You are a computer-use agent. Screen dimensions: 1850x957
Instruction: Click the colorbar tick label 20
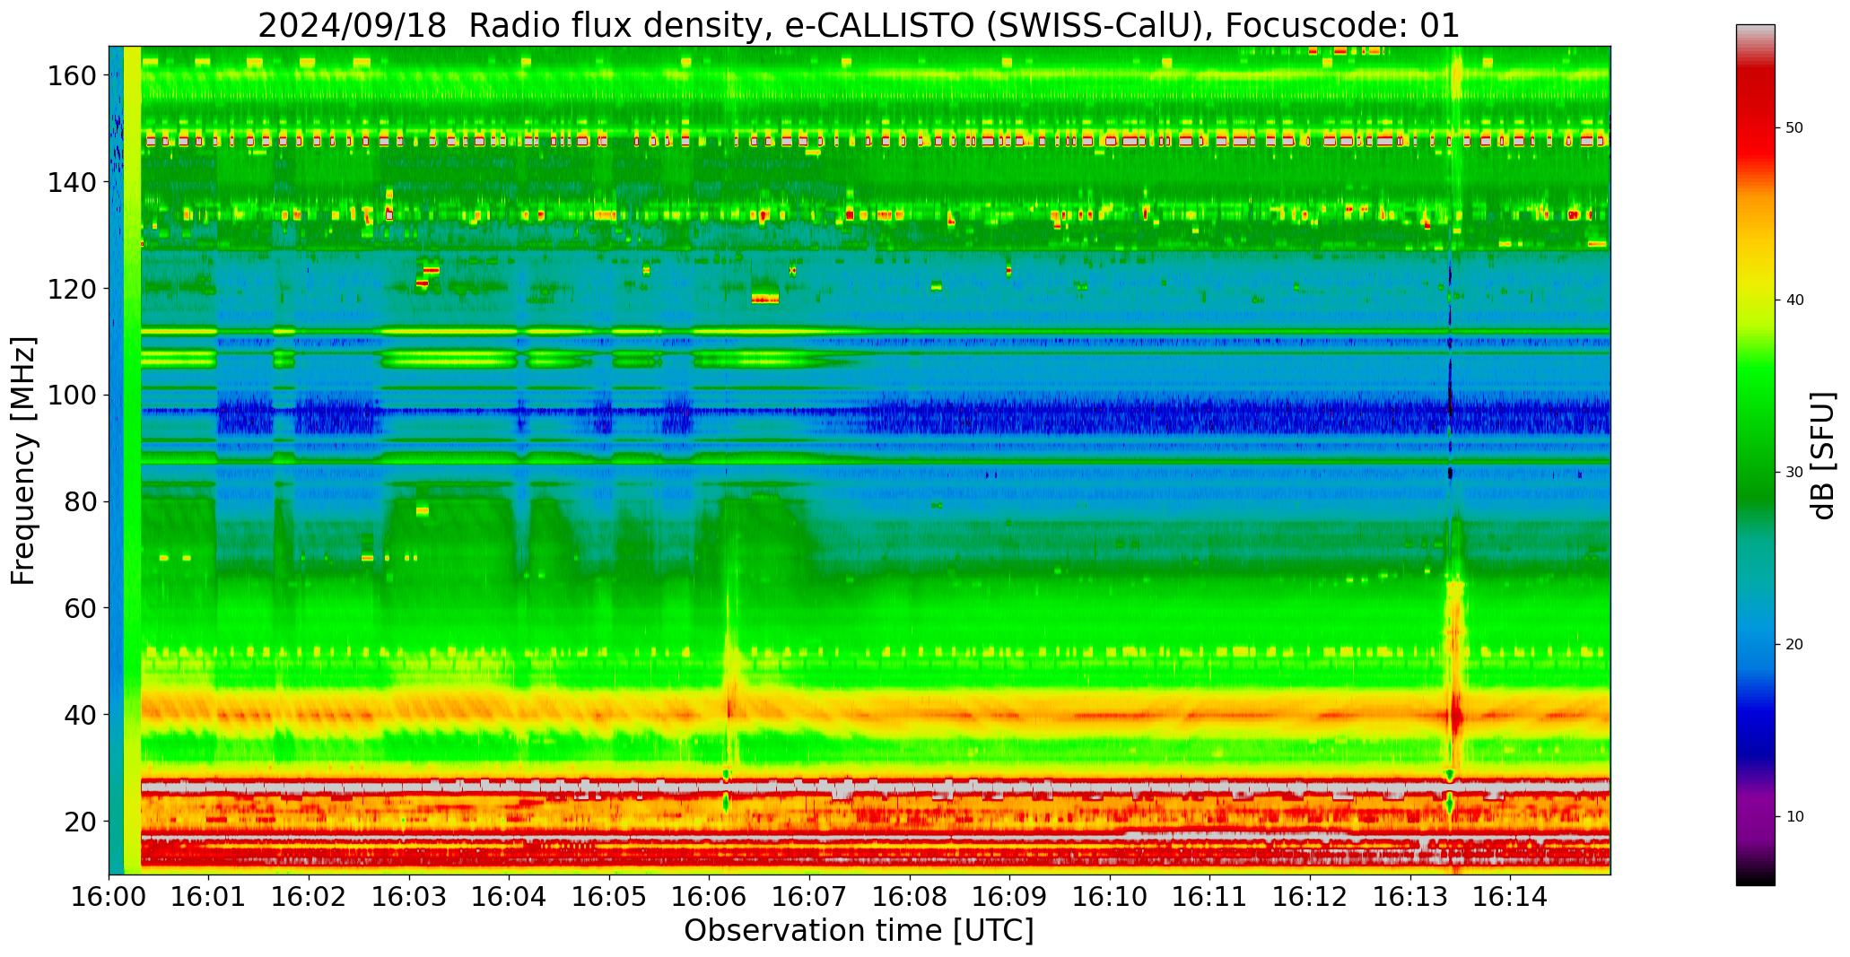click(x=1794, y=645)
